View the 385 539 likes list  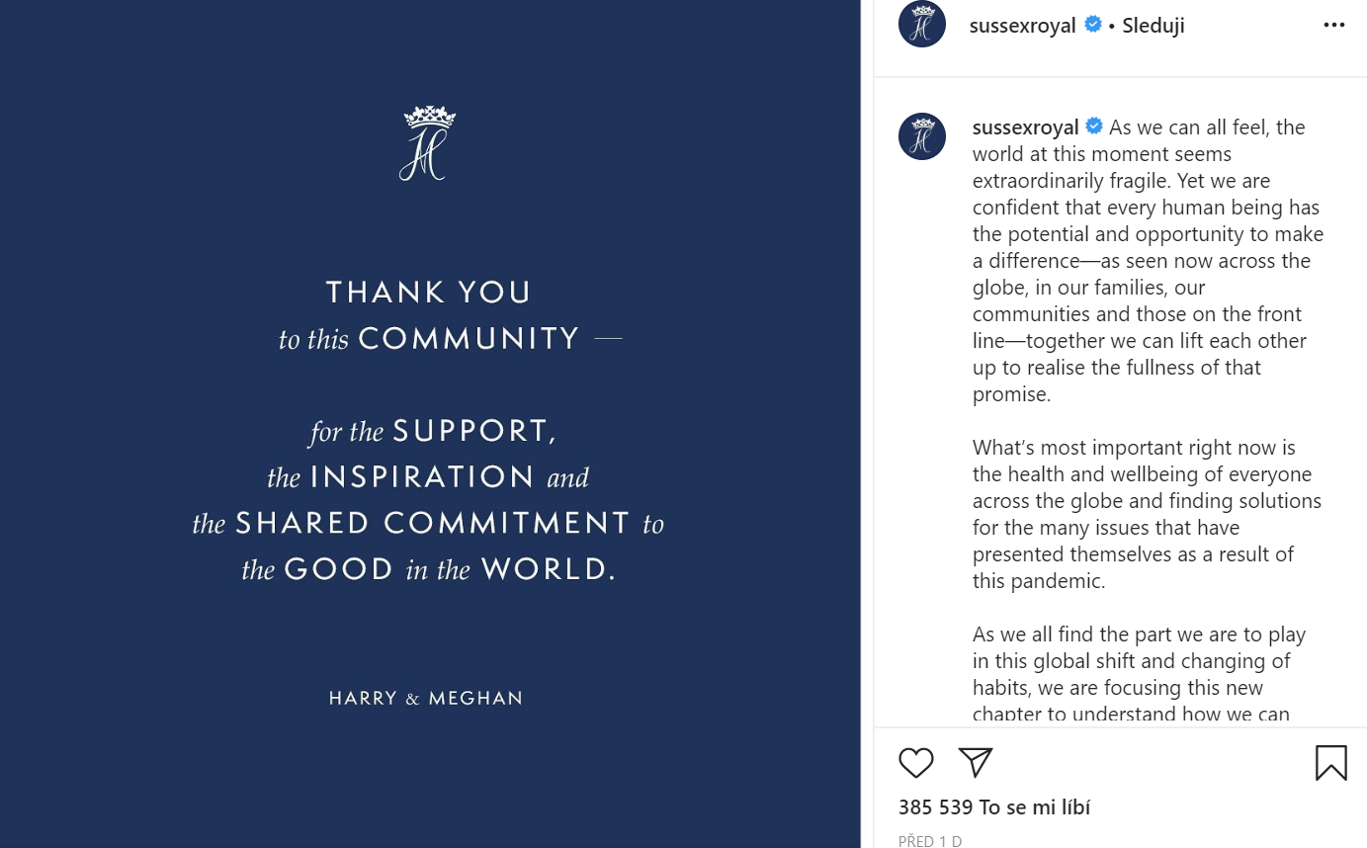click(993, 807)
